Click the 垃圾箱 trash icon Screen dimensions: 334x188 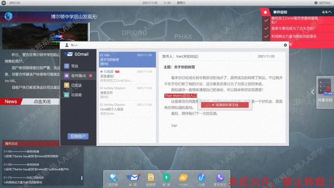tap(67, 95)
